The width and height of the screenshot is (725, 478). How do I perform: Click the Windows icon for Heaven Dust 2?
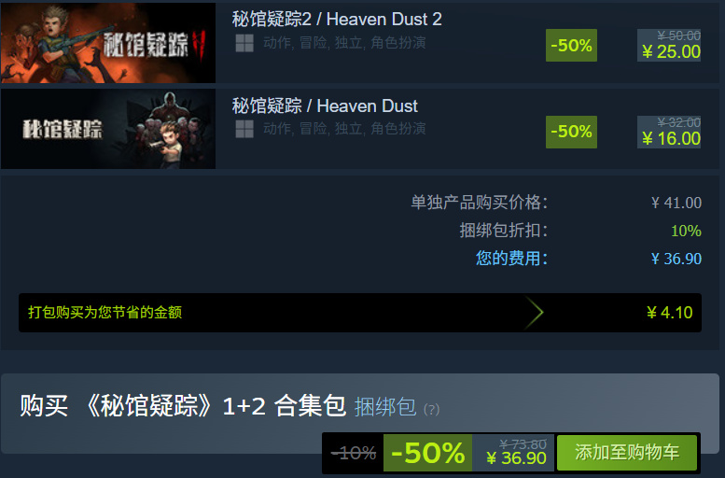point(244,43)
